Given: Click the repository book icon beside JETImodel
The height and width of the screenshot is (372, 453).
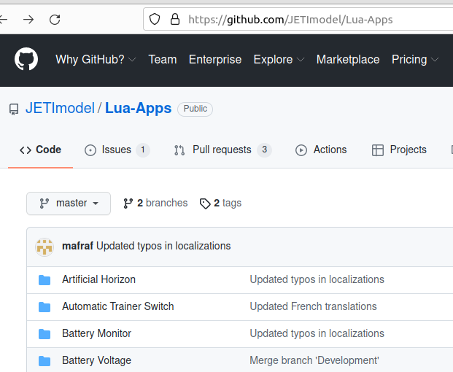Looking at the screenshot, I should (14, 109).
